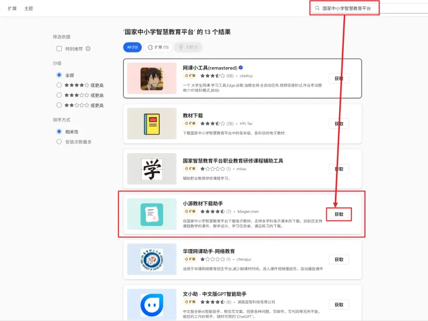Click publisher name chettoy
428x321 pixels.
(x=246, y=75)
